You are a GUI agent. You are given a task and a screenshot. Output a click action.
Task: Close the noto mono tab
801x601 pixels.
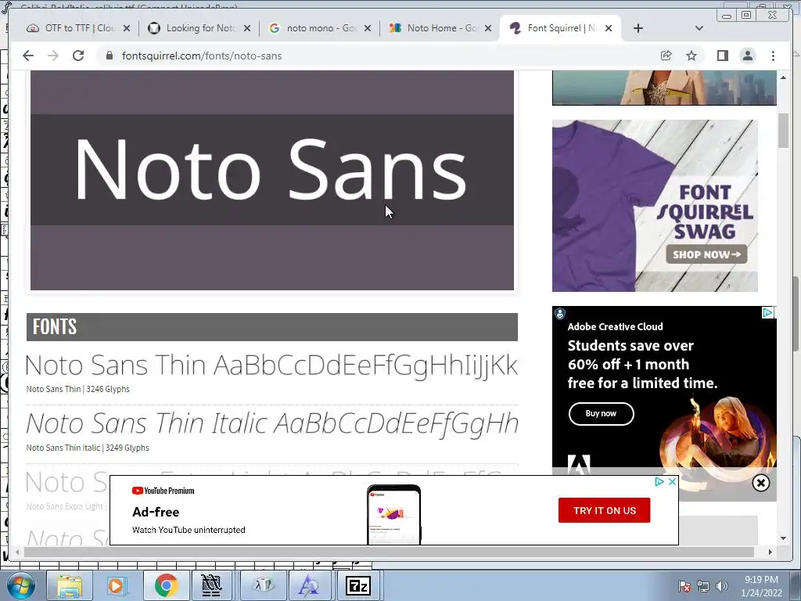point(368,28)
